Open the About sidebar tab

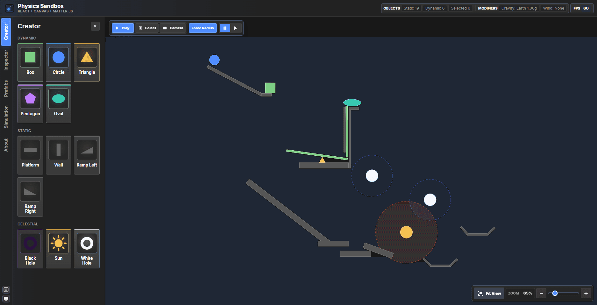pyautogui.click(x=6, y=145)
